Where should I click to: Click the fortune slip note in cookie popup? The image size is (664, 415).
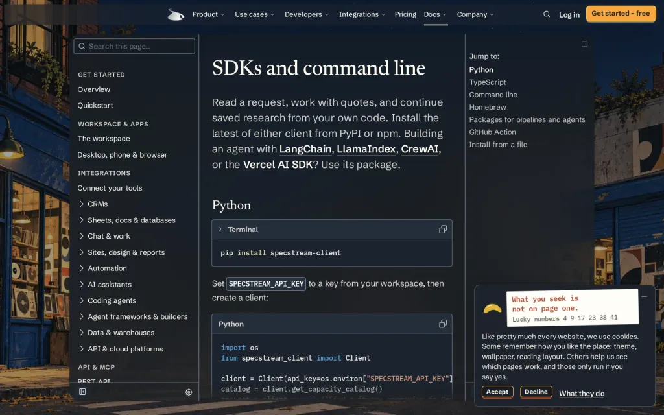tap(572, 308)
